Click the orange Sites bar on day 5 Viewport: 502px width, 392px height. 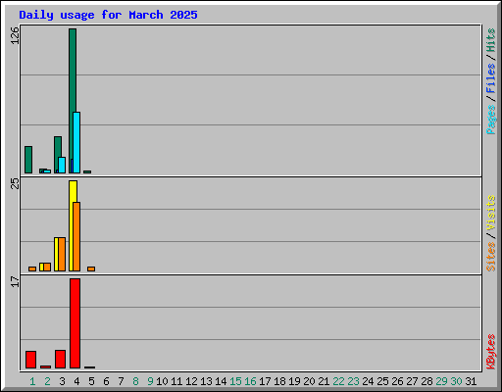click(x=91, y=269)
